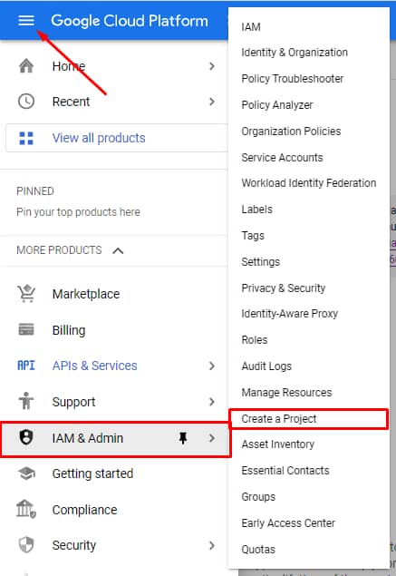Image resolution: width=396 pixels, height=576 pixels.
Task: Choose Early Access Center in the submenu
Action: pyautogui.click(x=288, y=523)
